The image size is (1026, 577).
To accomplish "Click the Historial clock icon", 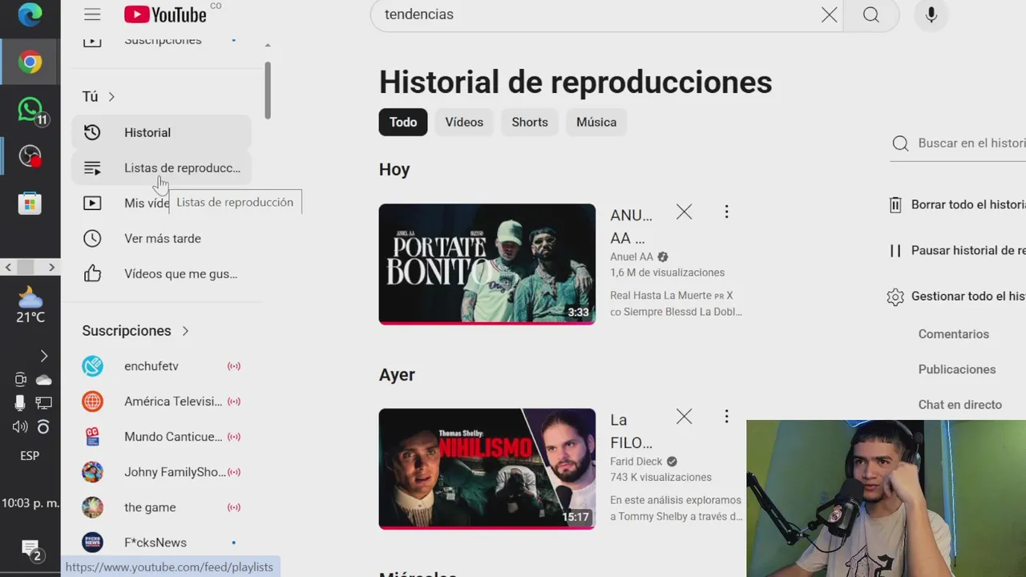I will coord(92,132).
